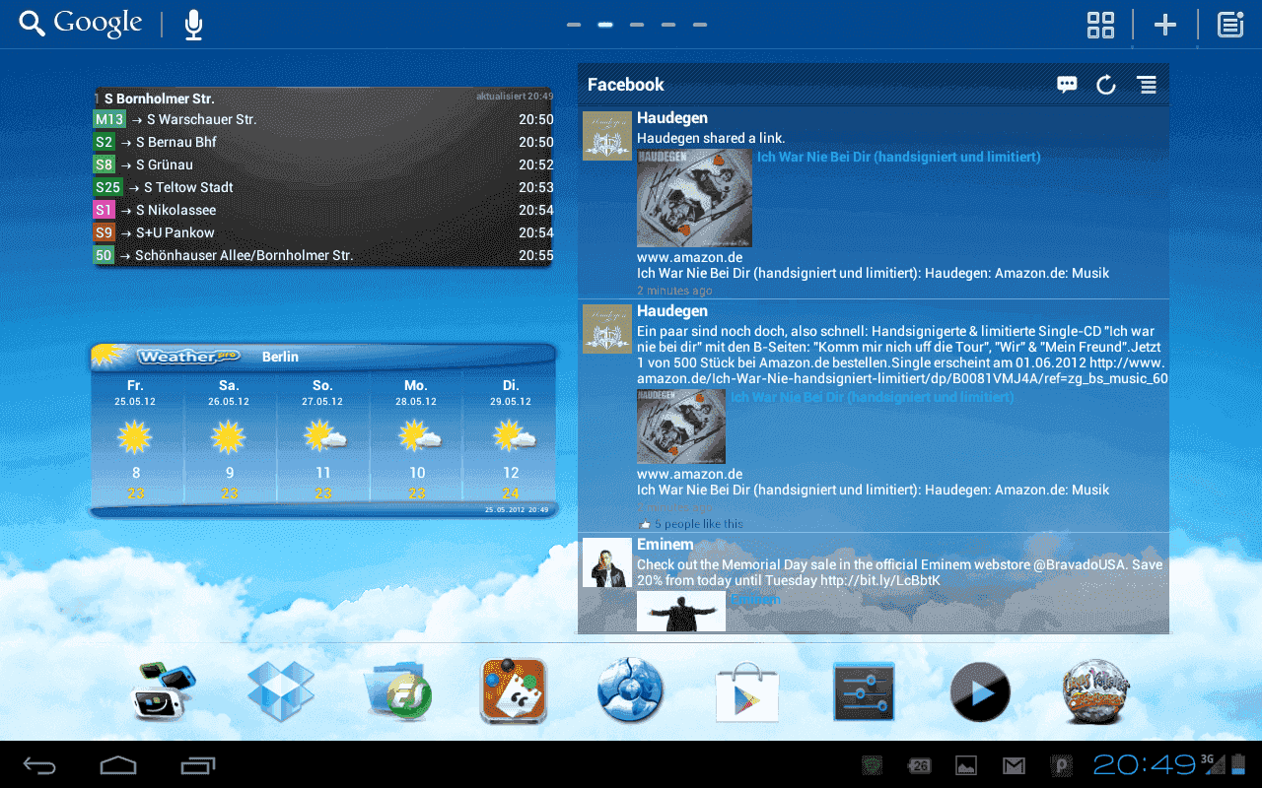The height and width of the screenshot is (788, 1262).
Task: Refresh the Facebook widget feed
Action: [1106, 85]
